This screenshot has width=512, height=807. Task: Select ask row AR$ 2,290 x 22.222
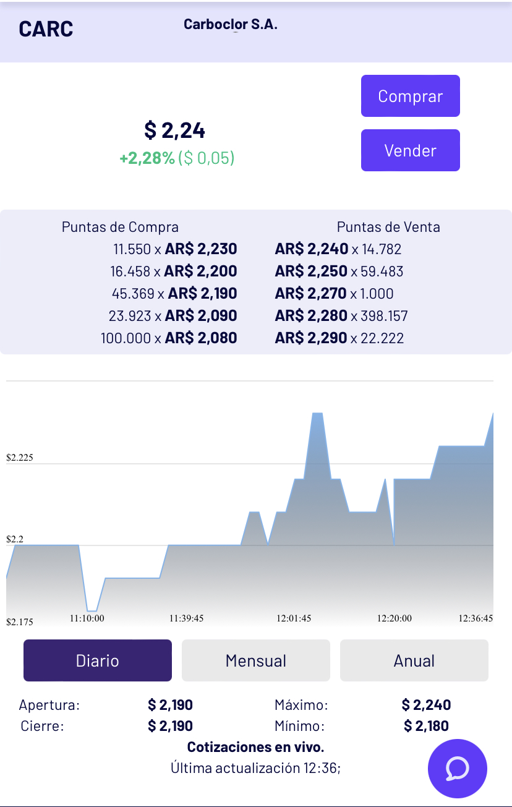(339, 338)
